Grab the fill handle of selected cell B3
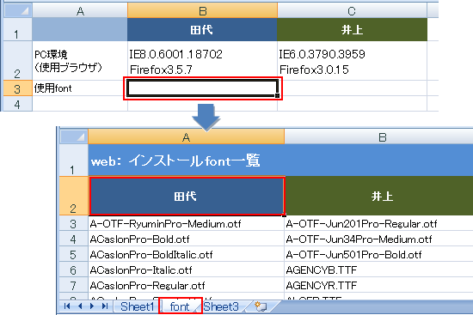The height and width of the screenshot is (315, 473). [x=277, y=96]
